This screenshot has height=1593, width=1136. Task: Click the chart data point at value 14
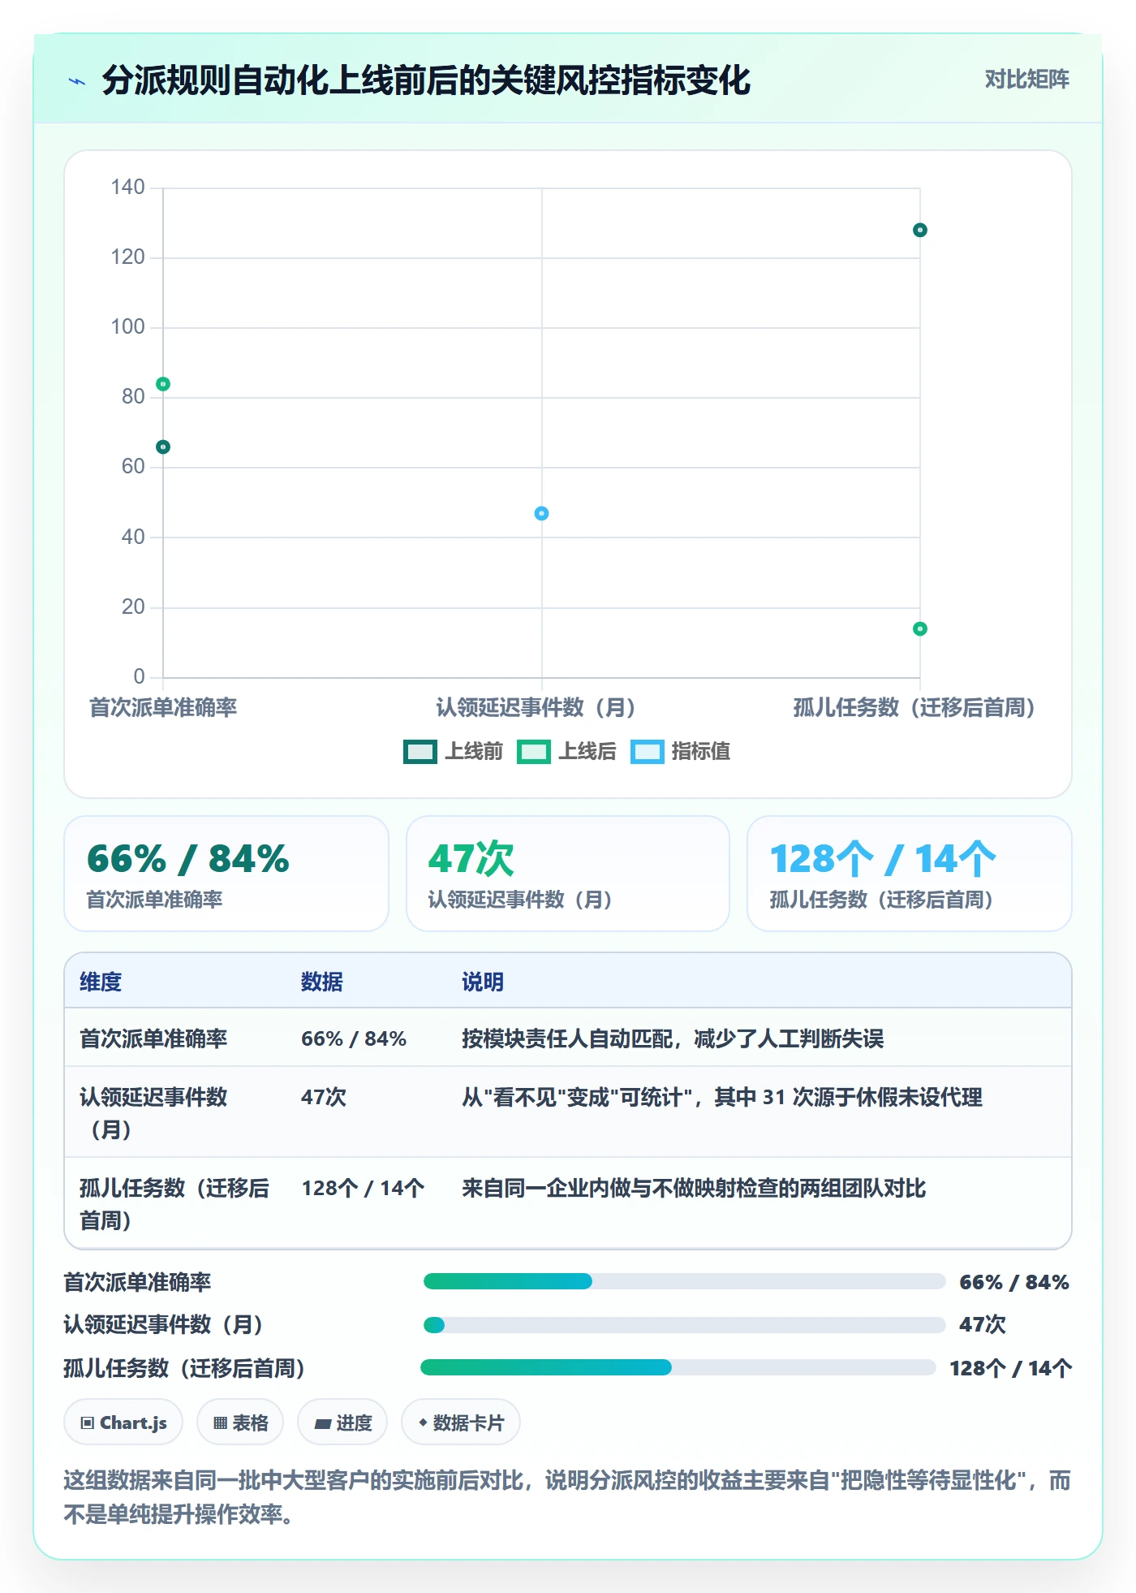coord(919,629)
